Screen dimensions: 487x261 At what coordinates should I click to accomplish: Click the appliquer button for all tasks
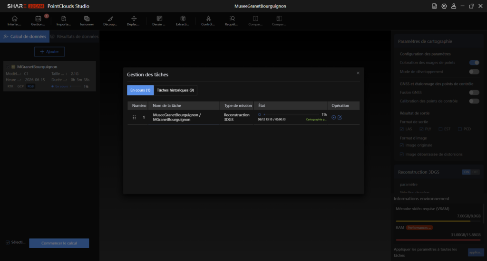pos(476,252)
